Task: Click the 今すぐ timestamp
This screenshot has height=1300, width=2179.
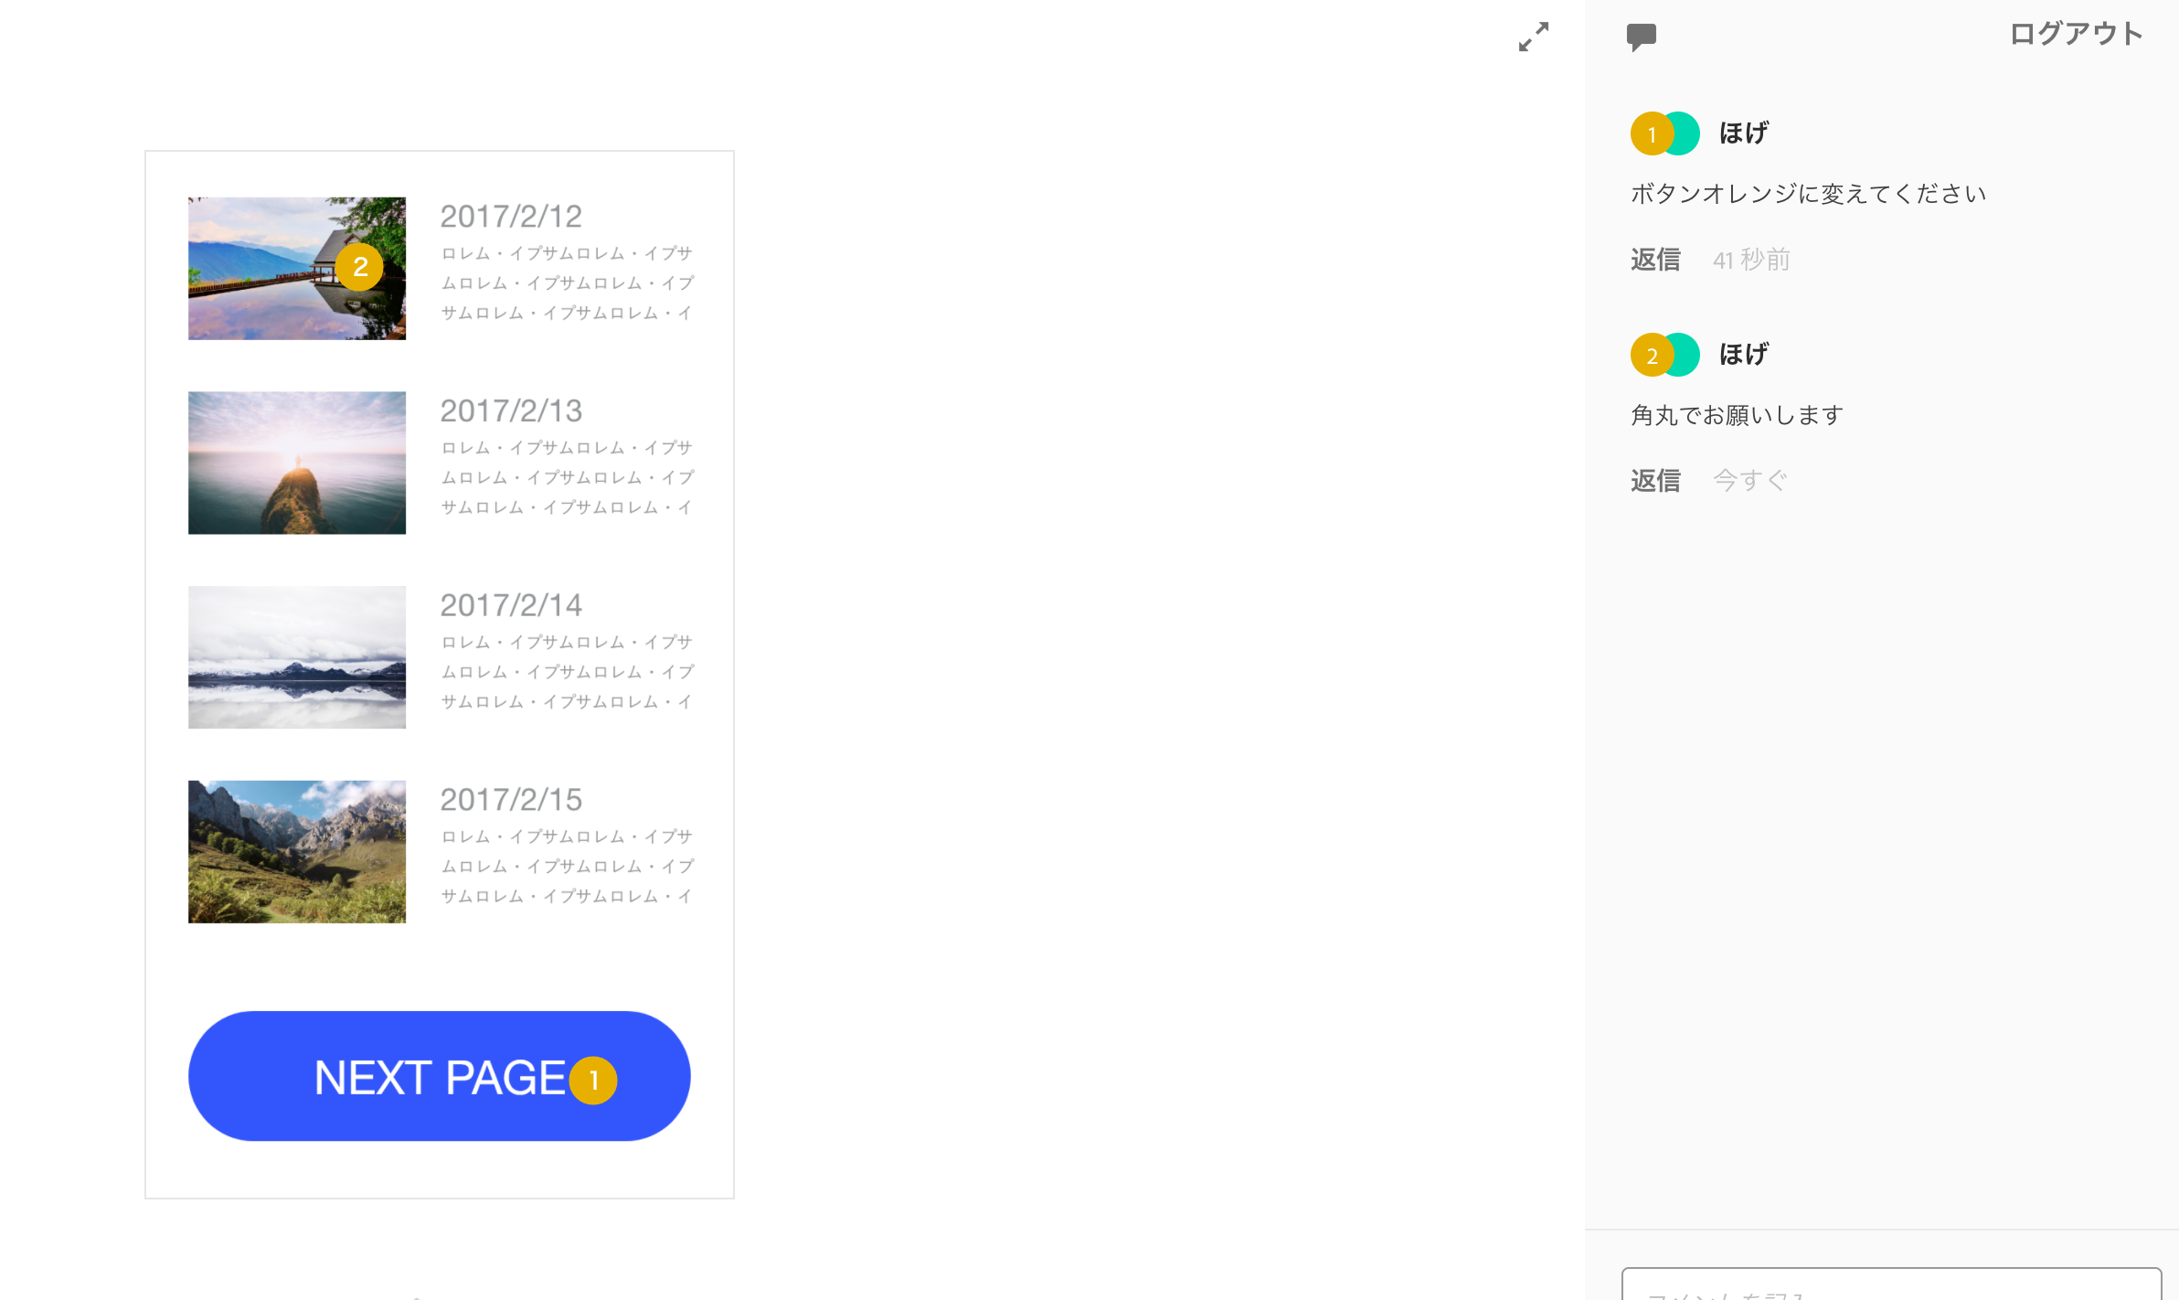Action: [1750, 481]
